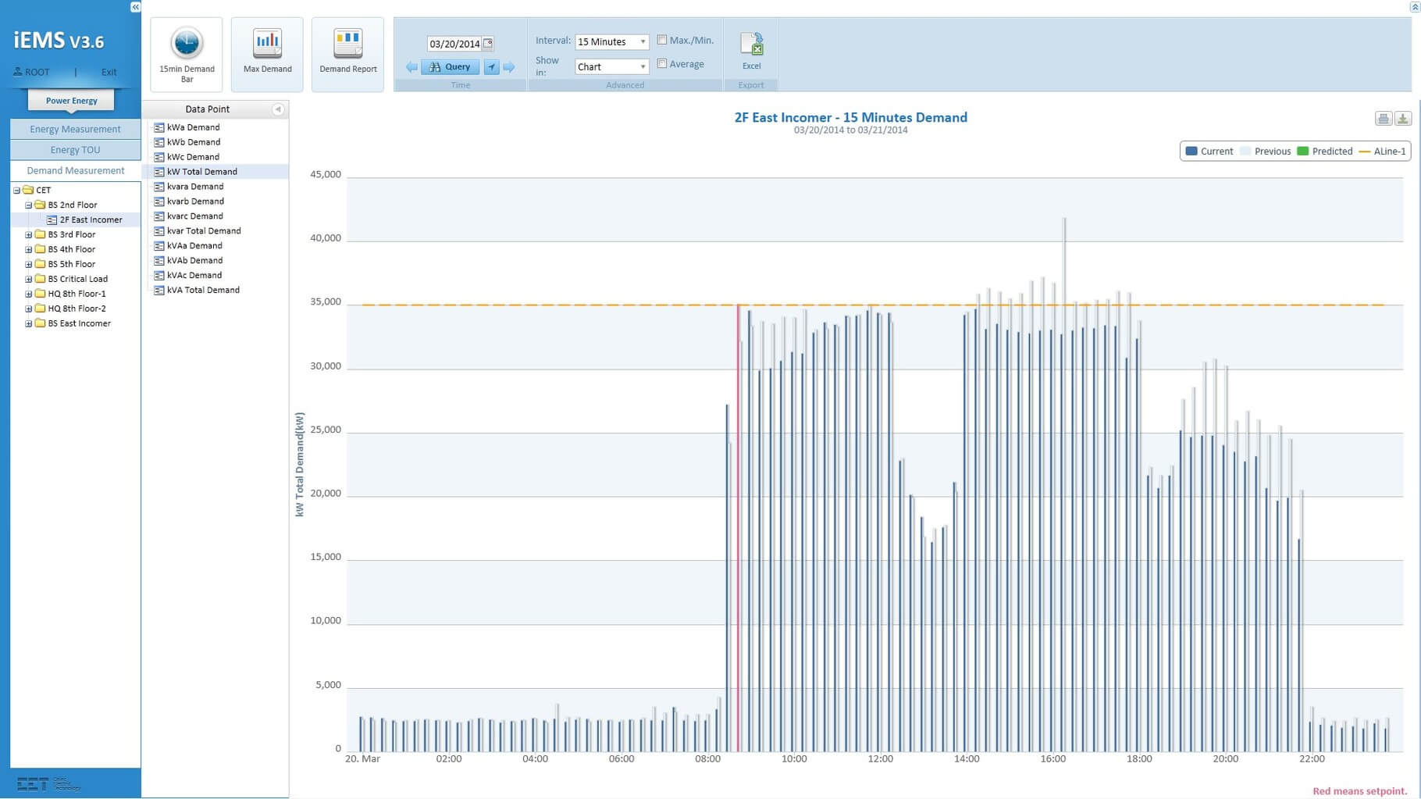Image resolution: width=1421 pixels, height=799 pixels.
Task: Click the Exit link
Action: [x=109, y=72]
